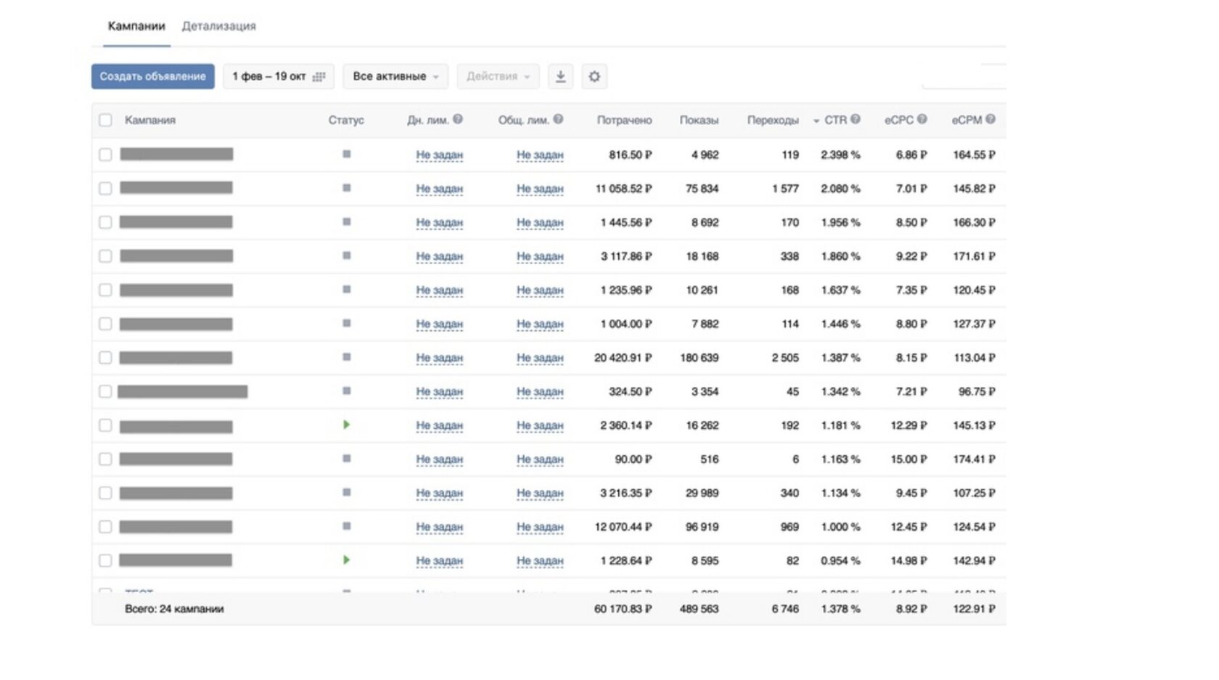Check the campaign with 20 420.91 ₽ spent

[x=105, y=358]
